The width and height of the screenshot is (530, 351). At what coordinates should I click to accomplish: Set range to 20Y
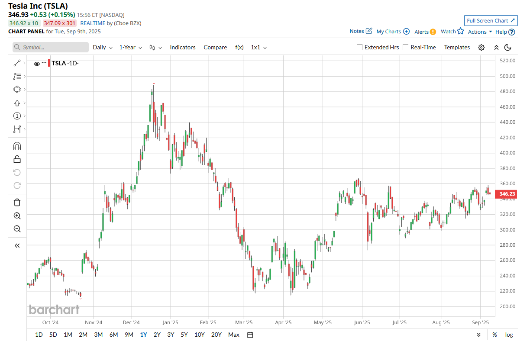(217, 335)
